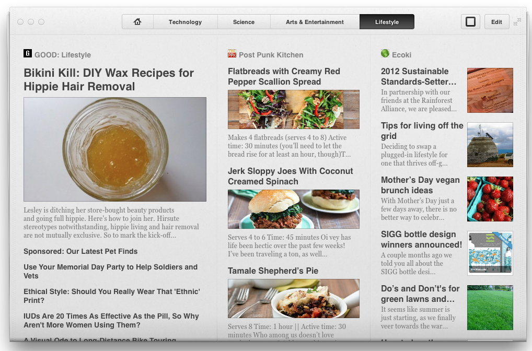This screenshot has height=351, width=532.
Task: Switch to the Technology tab
Action: click(185, 22)
